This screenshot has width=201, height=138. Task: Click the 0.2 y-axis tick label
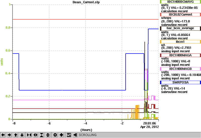tap(8, 96)
